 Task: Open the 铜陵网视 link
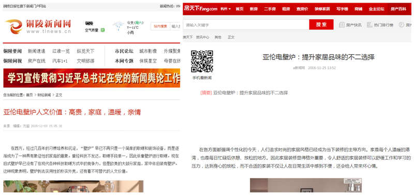12,61
